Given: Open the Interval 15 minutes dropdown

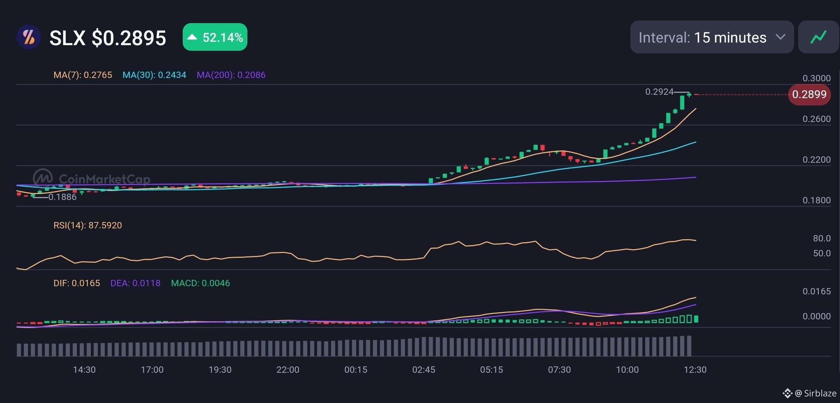Looking at the screenshot, I should tap(712, 37).
